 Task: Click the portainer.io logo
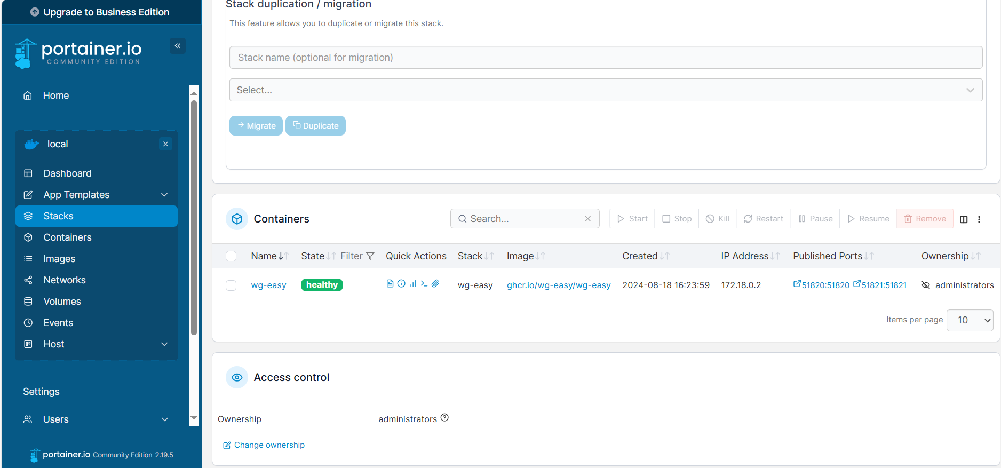(78, 53)
